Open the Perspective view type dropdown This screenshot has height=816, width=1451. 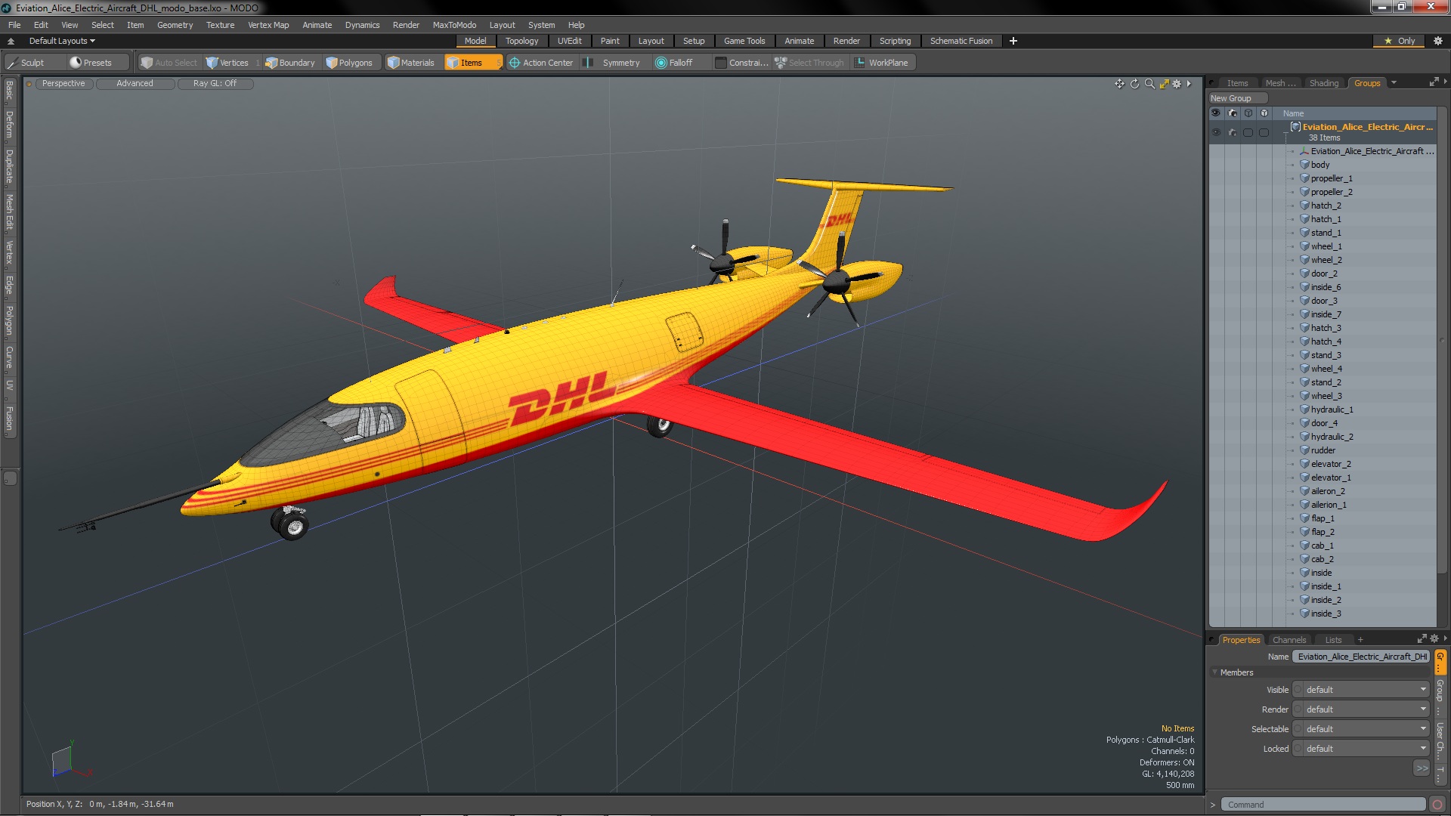tap(63, 84)
